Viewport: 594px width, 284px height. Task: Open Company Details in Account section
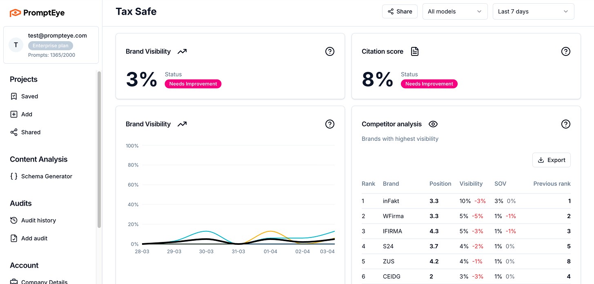click(44, 282)
